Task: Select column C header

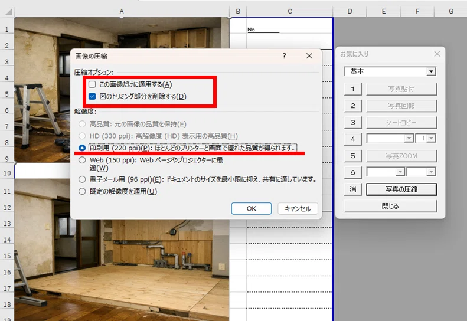Action: tap(290, 11)
